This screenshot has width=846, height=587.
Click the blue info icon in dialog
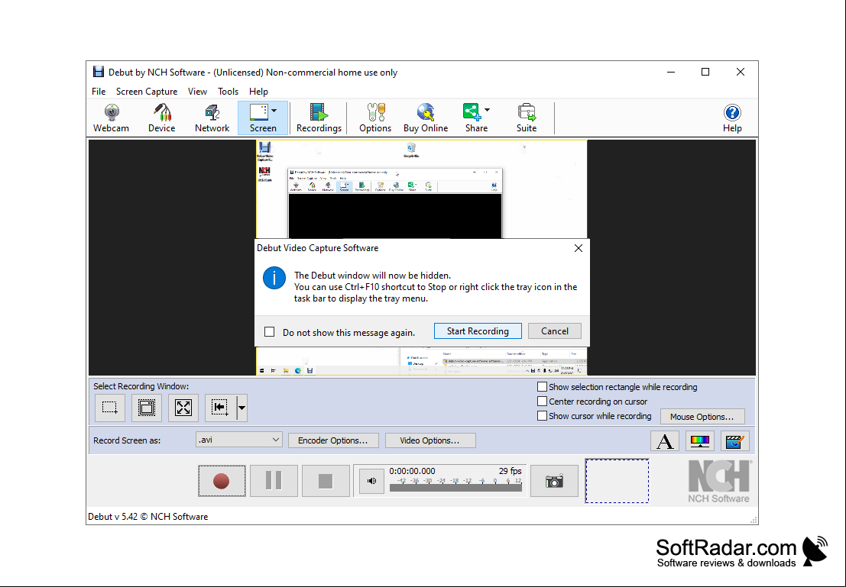[x=274, y=278]
